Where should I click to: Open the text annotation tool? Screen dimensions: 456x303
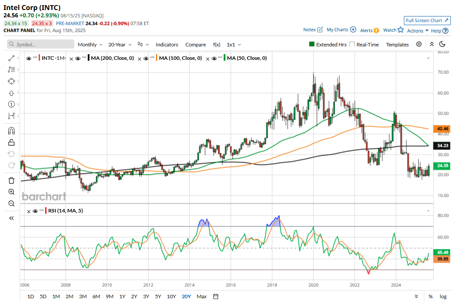point(11,70)
